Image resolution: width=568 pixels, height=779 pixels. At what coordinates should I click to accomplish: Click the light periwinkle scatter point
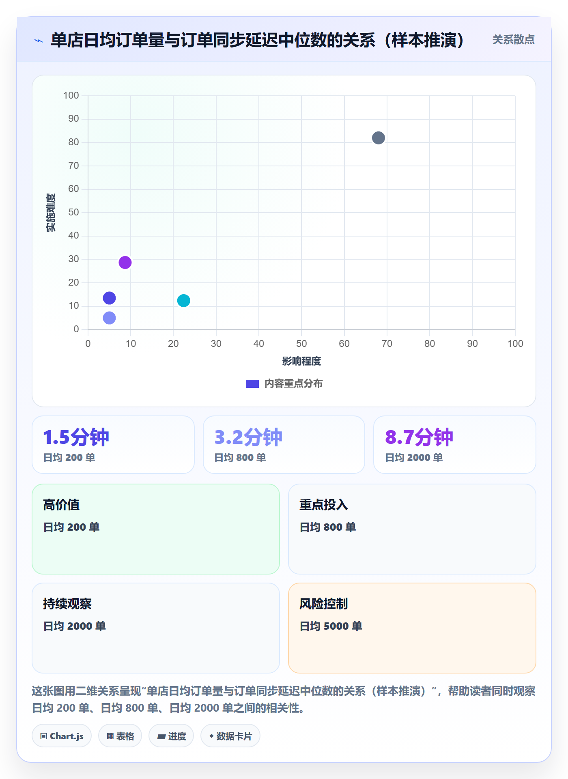(109, 318)
